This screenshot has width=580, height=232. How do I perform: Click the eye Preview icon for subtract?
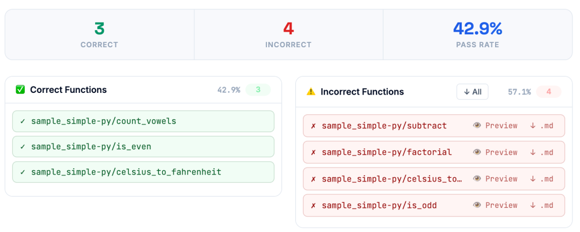coord(477,126)
